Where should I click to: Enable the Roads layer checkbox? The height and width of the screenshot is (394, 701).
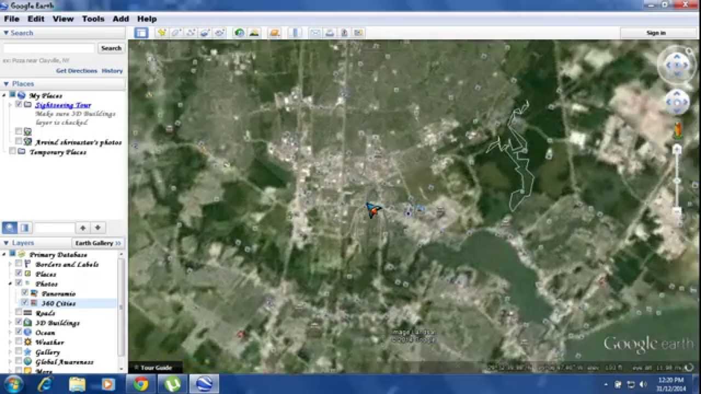[19, 313]
